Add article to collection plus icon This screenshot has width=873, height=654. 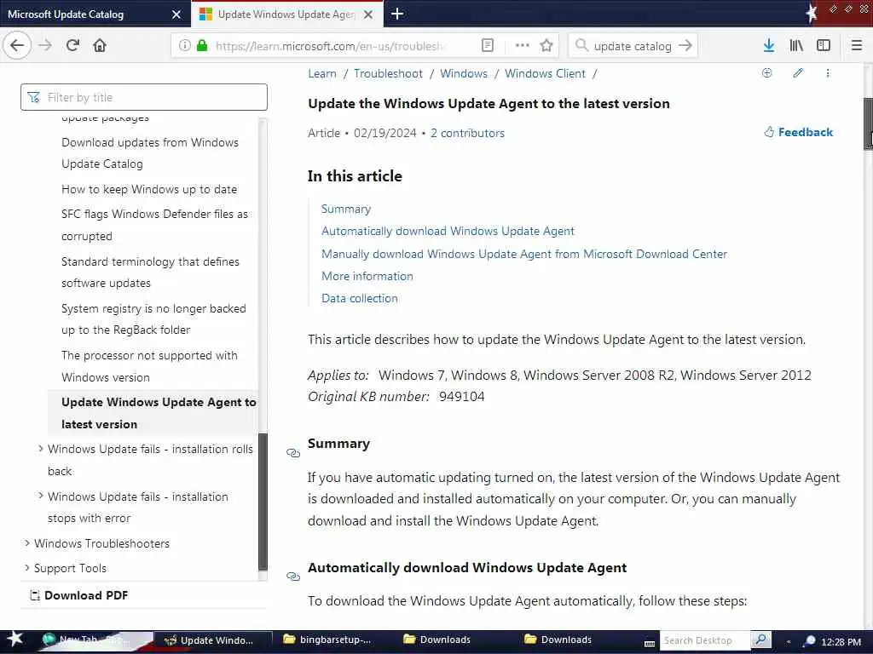[766, 73]
